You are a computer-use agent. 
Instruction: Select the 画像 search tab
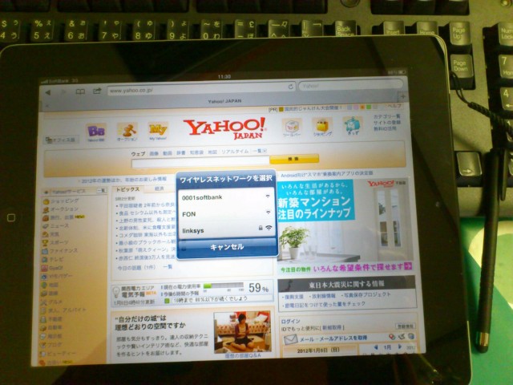click(154, 153)
